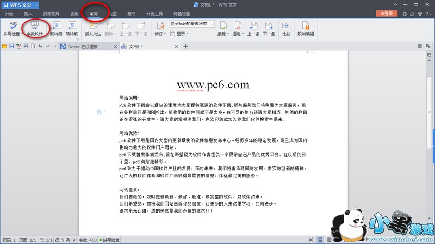Open the WPS 文字 application menu dropdown
The width and height of the screenshot is (435, 244).
(x=36, y=5)
